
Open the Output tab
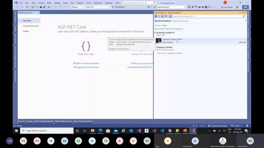[x=29, y=121]
